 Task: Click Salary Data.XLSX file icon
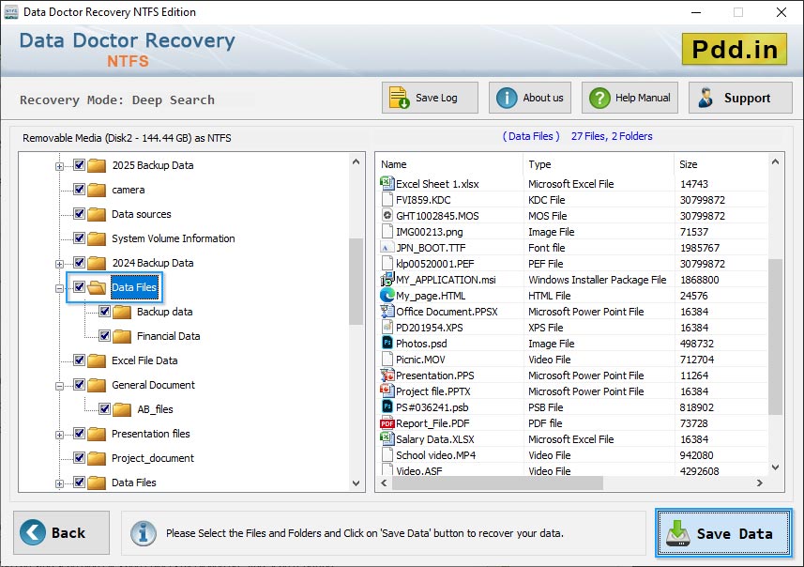[387, 438]
